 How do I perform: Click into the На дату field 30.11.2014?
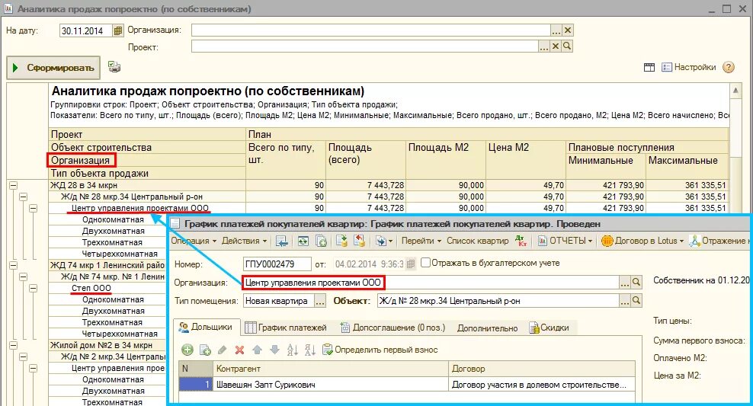click(x=86, y=30)
